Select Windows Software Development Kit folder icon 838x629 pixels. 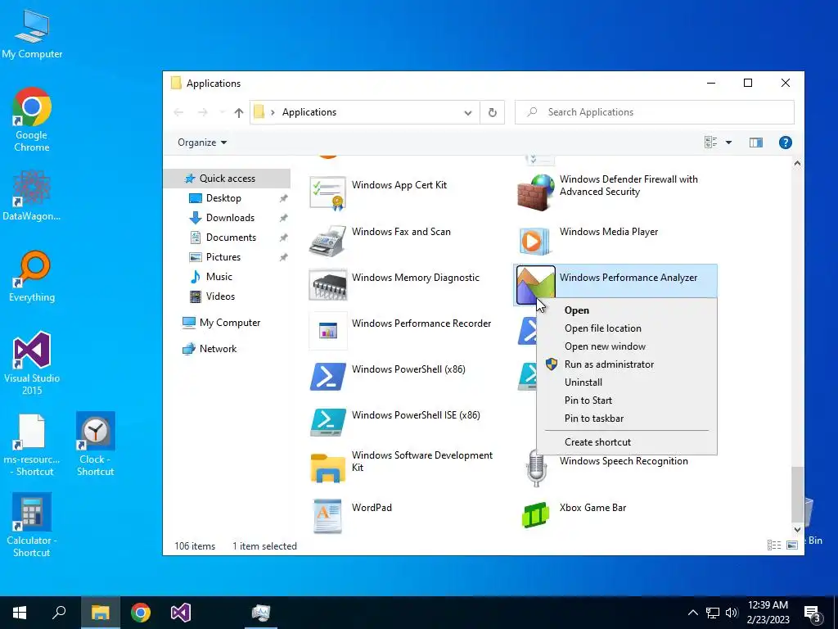[327, 468]
